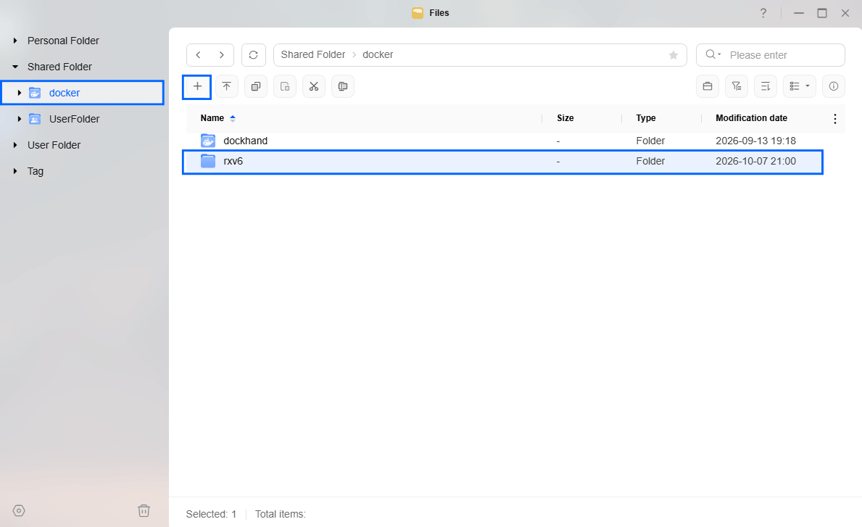Open the briefcase task icon
Screen dimensions: 862x527
(x=708, y=86)
